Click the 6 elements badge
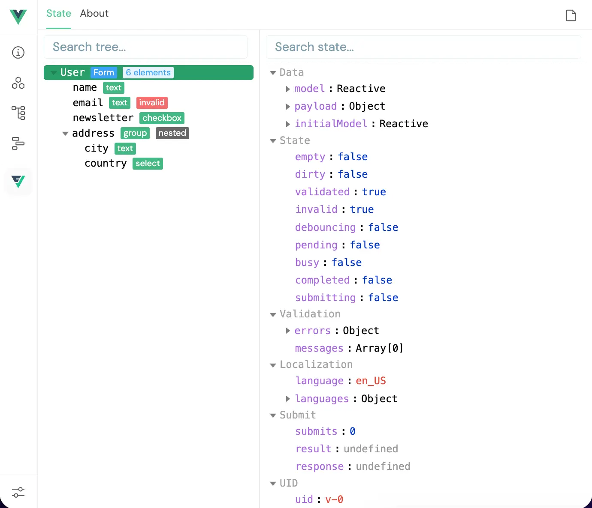The height and width of the screenshot is (508, 592). point(148,73)
